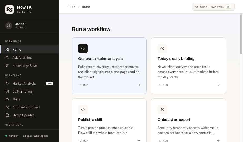Open Ask Anything in the sidebar
The height and width of the screenshot is (142, 243).
pyautogui.click(x=29, y=58)
